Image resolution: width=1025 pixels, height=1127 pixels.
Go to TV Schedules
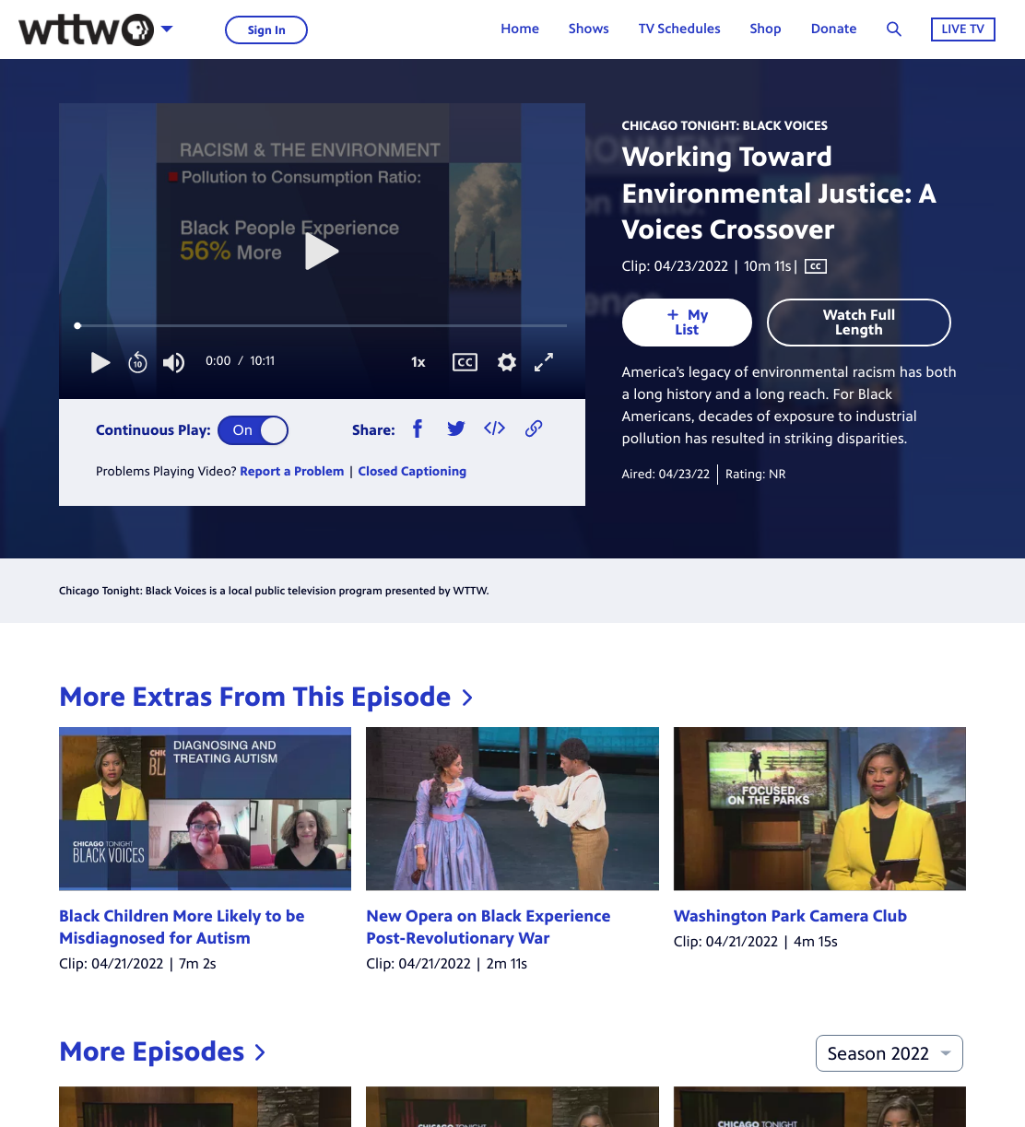coord(679,29)
